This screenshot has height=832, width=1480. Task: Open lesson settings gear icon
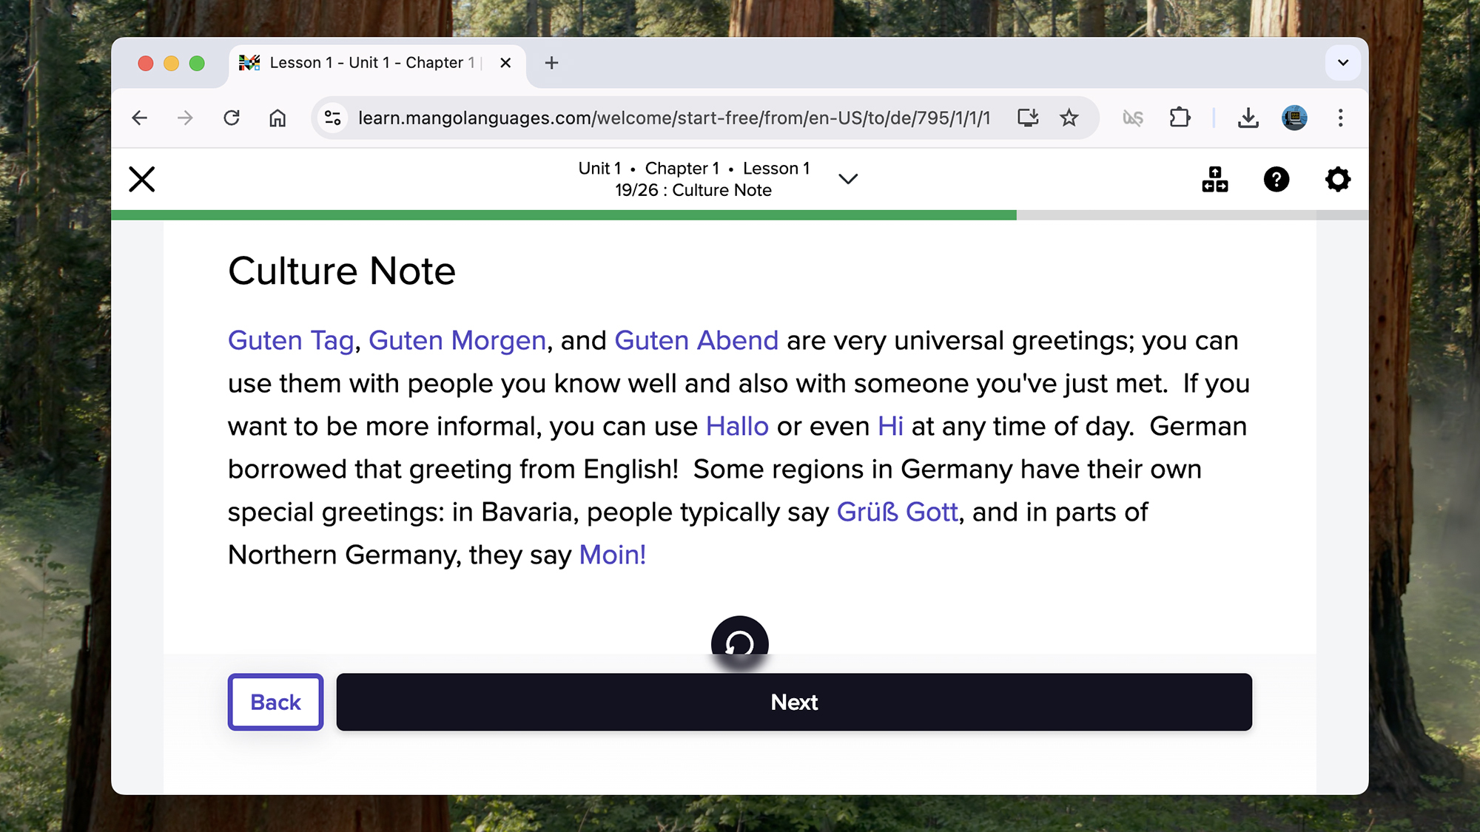[x=1337, y=179]
